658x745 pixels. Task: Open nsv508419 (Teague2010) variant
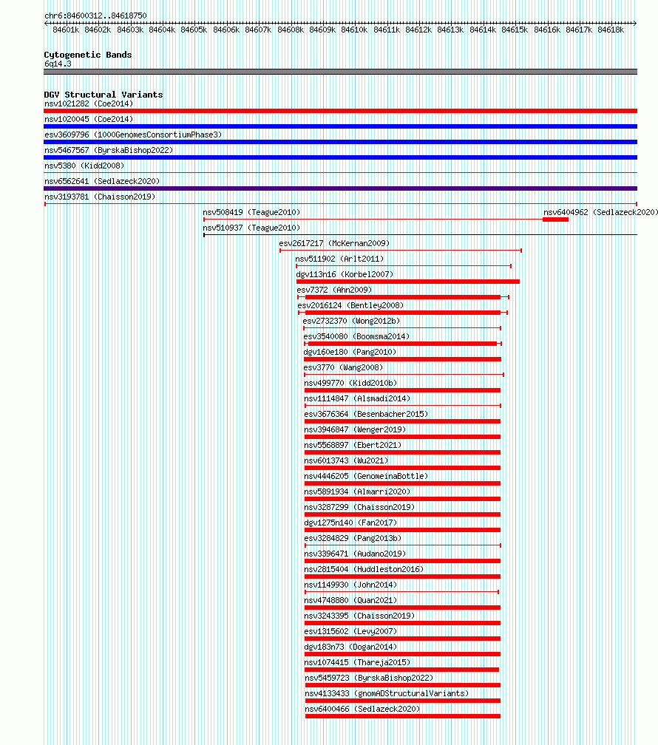[251, 212]
